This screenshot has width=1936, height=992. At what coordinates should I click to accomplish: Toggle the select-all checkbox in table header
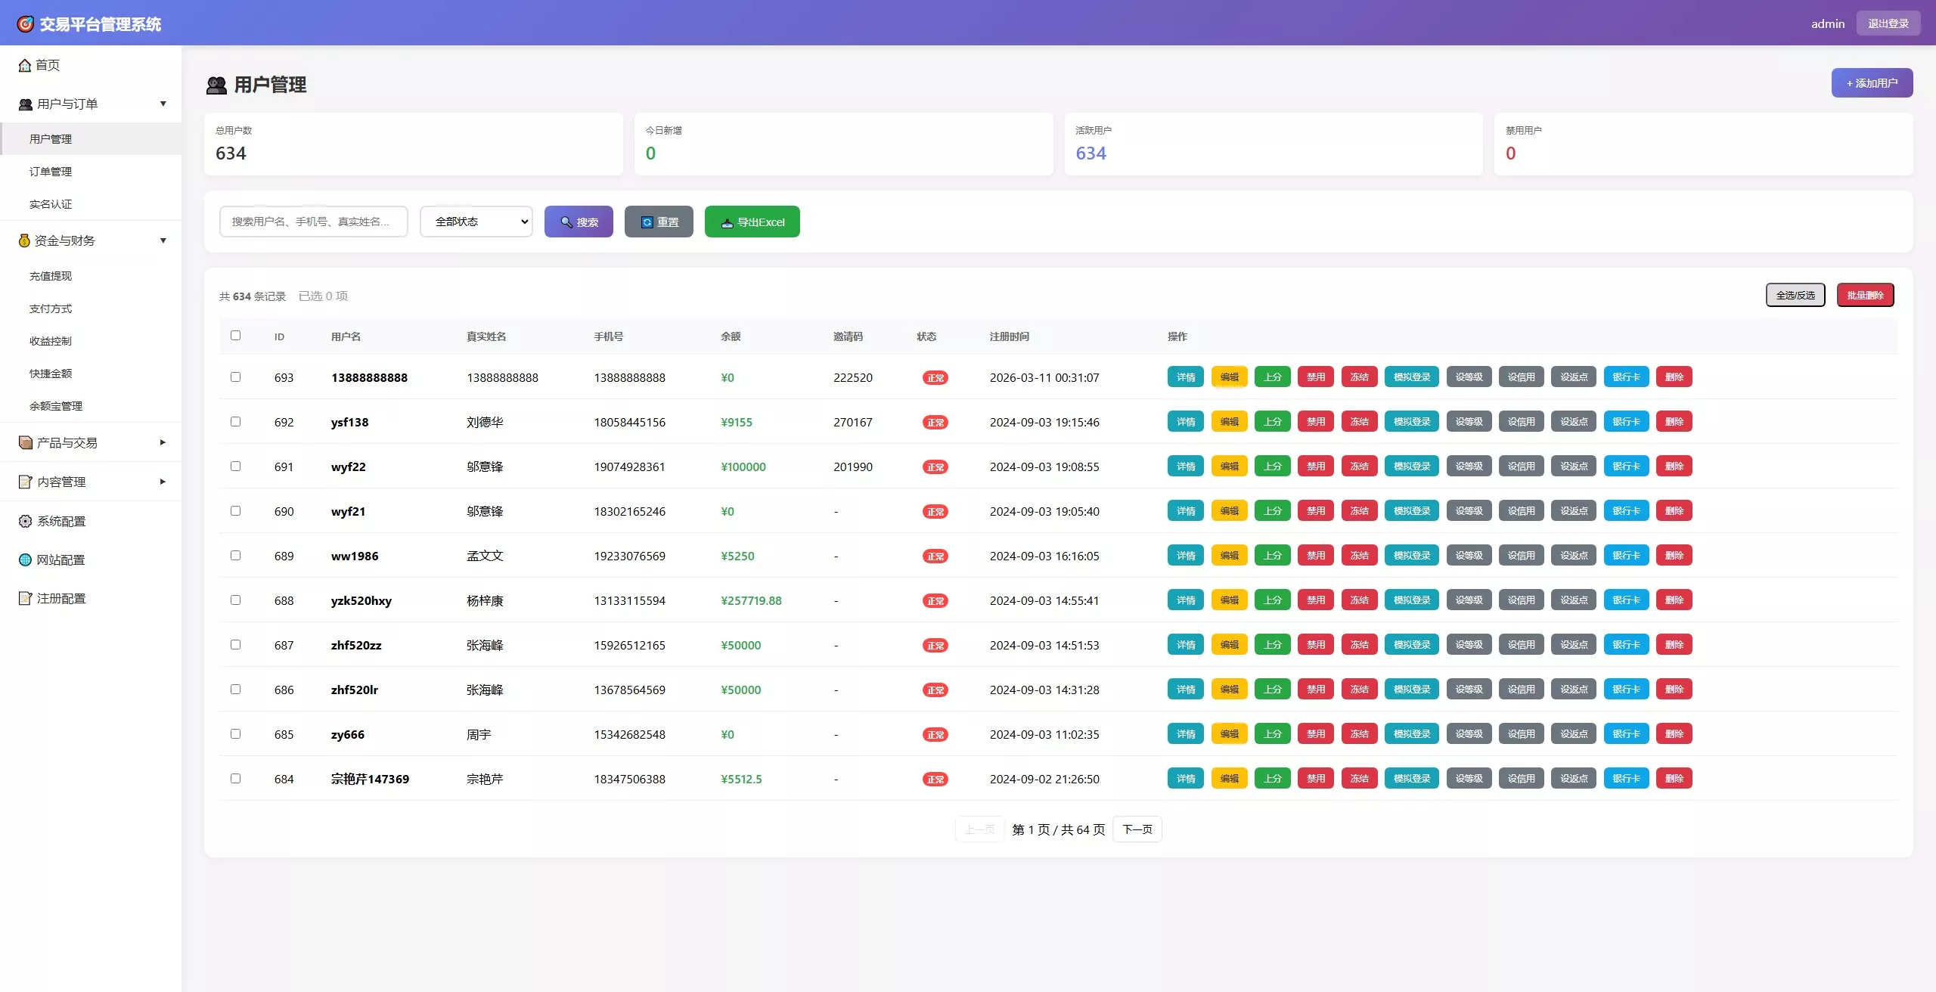click(x=235, y=335)
